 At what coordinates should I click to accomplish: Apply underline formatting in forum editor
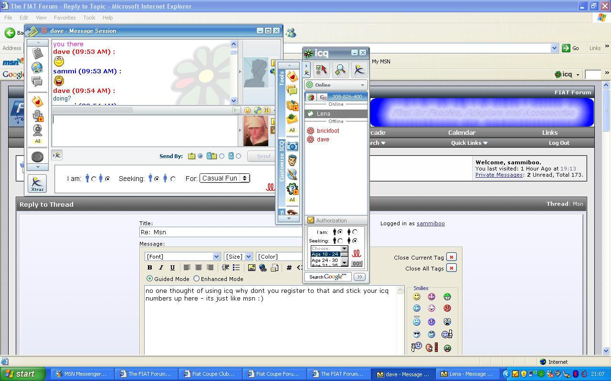pos(172,268)
